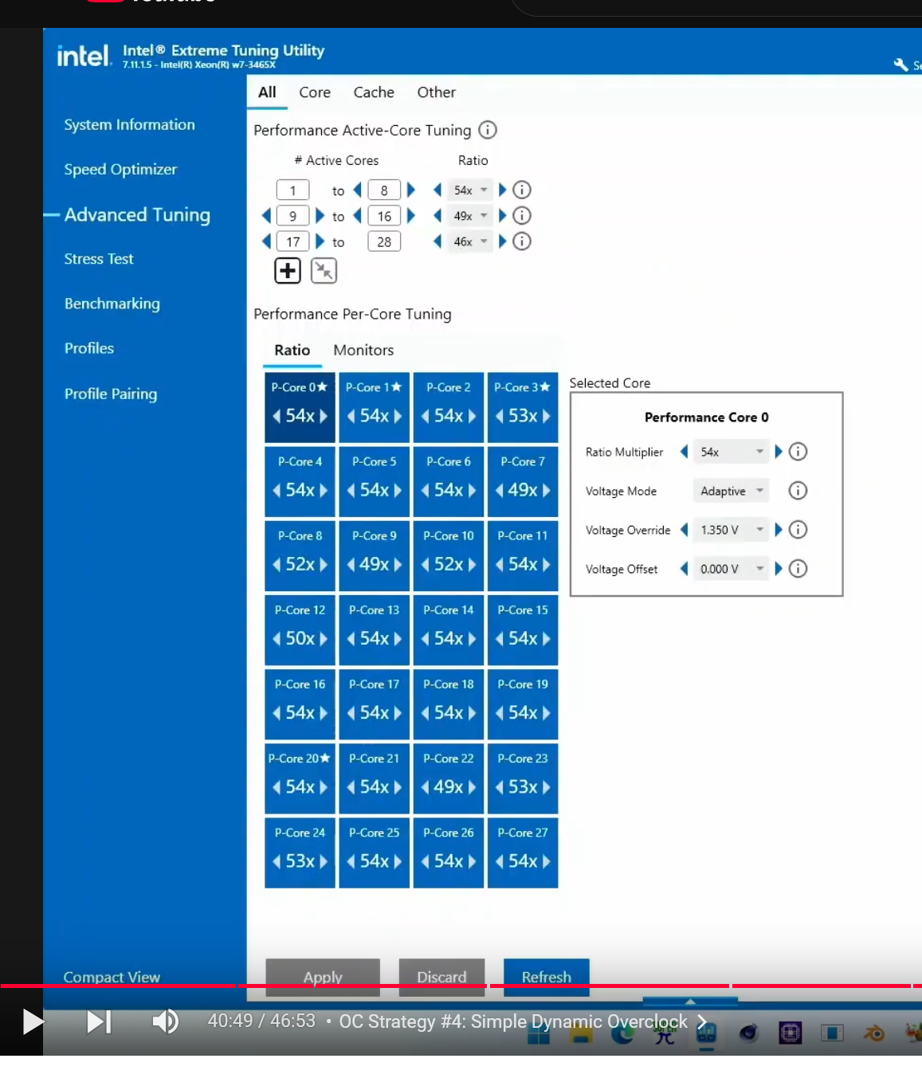Decrease the 49x active-core ratio
This screenshot has height=1078, width=922.
coord(437,215)
